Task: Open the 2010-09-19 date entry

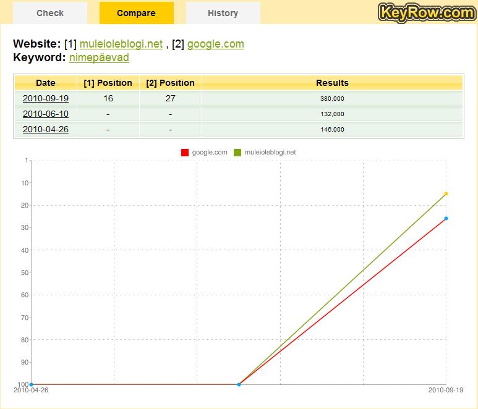Action: [46, 98]
